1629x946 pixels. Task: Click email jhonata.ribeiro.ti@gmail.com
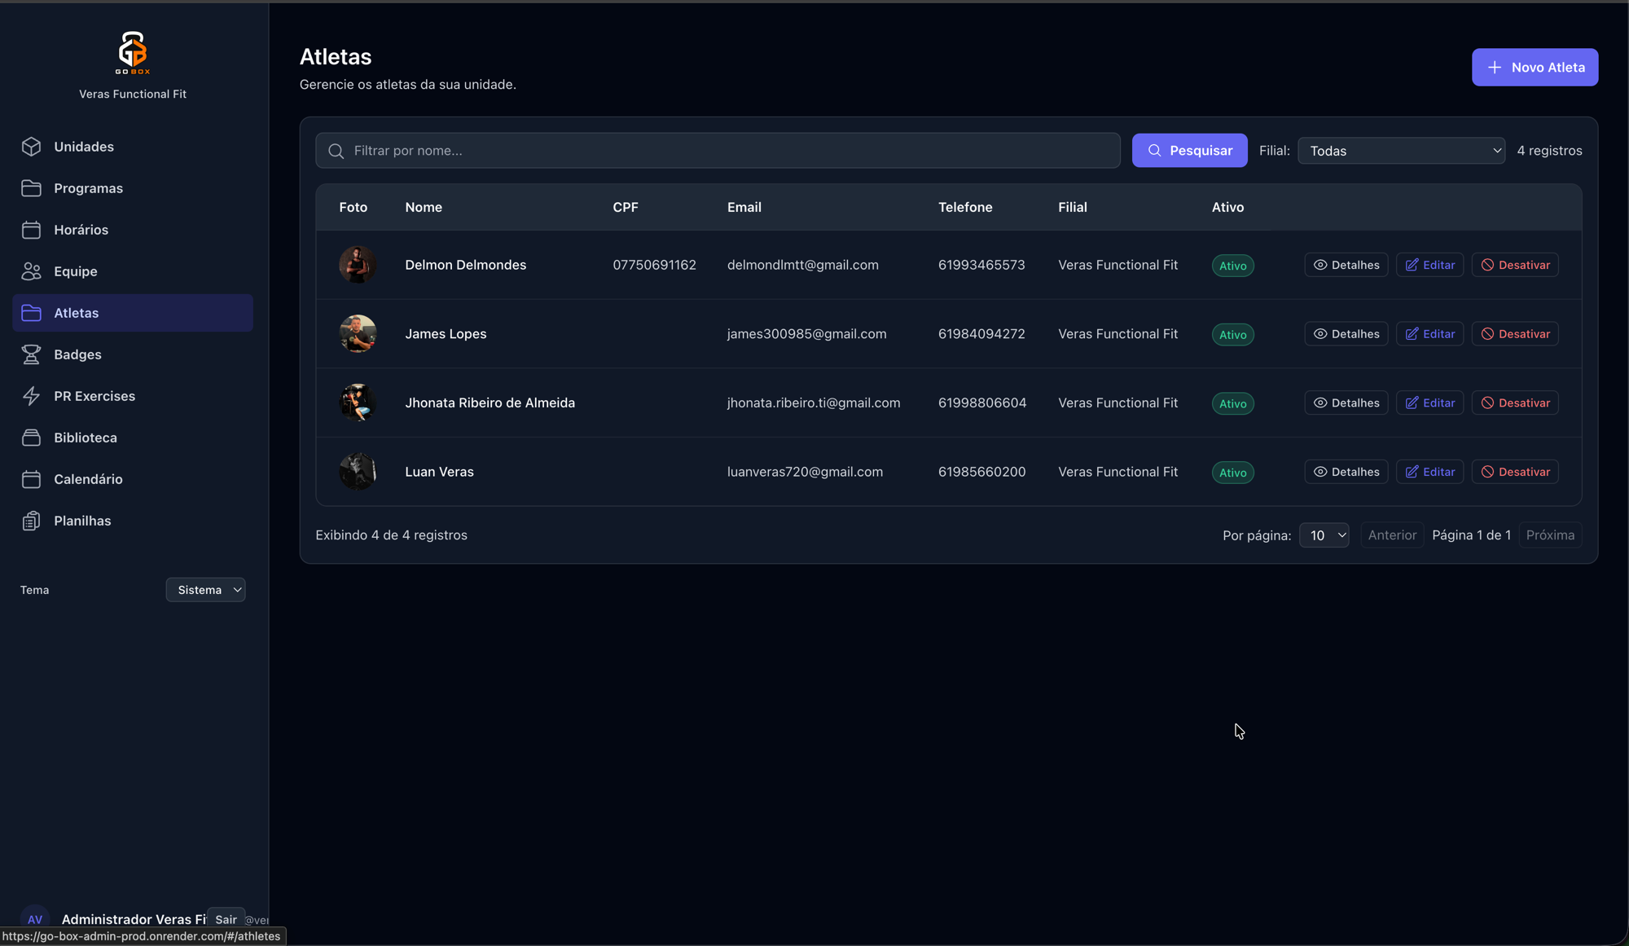pos(814,403)
